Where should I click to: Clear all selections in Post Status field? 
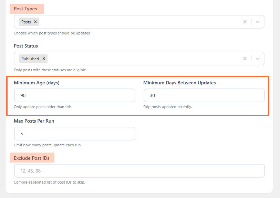[x=245, y=59]
